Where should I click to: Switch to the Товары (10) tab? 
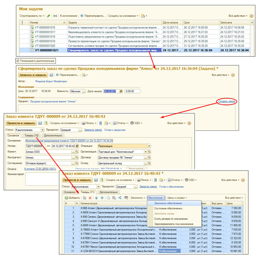point(31,135)
